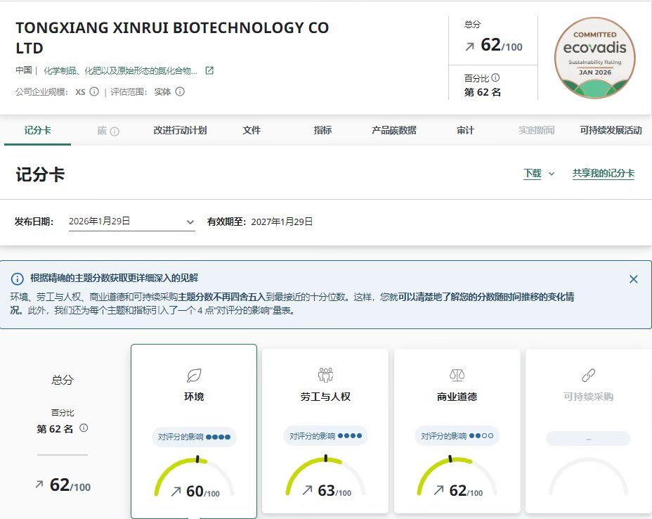Click the leaf icon on the 环境 card
This screenshot has height=519, width=652.
(x=194, y=376)
